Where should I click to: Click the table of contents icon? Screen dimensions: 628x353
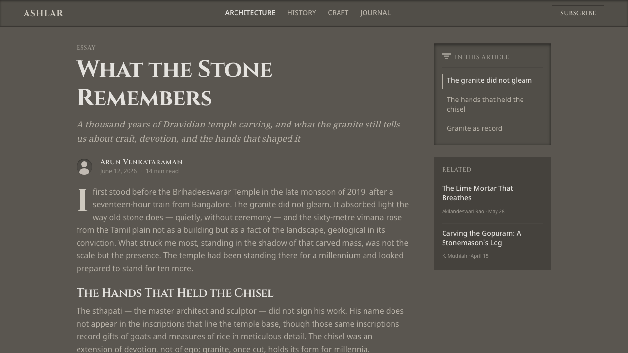[x=446, y=57]
